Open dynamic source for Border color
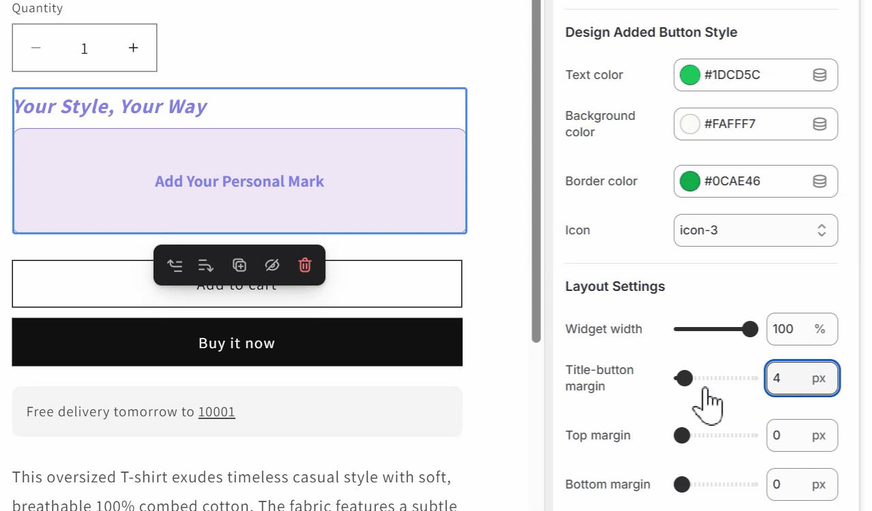 point(819,181)
